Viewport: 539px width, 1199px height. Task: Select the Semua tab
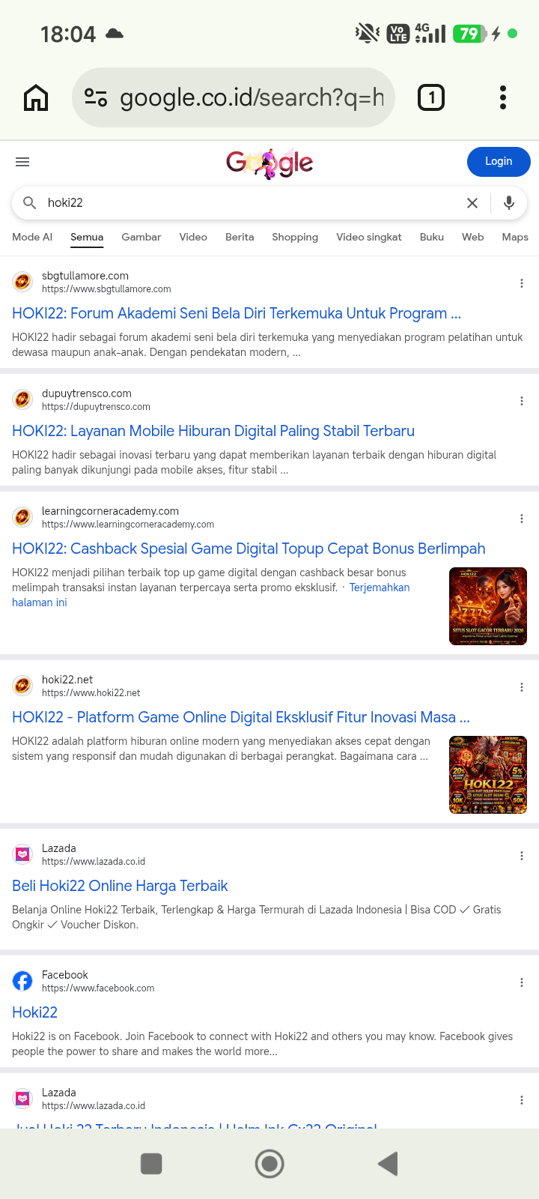87,237
